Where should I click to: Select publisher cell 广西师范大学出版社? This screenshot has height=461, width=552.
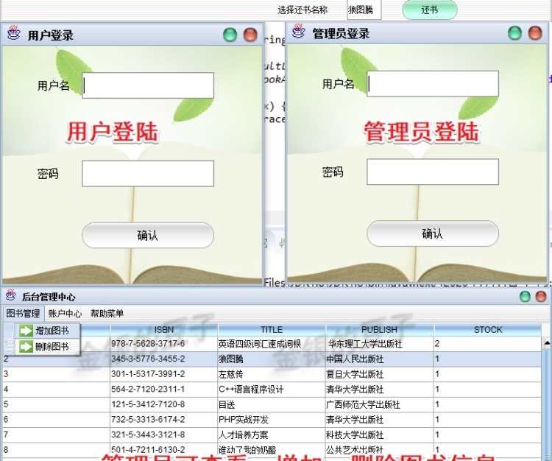click(380, 404)
